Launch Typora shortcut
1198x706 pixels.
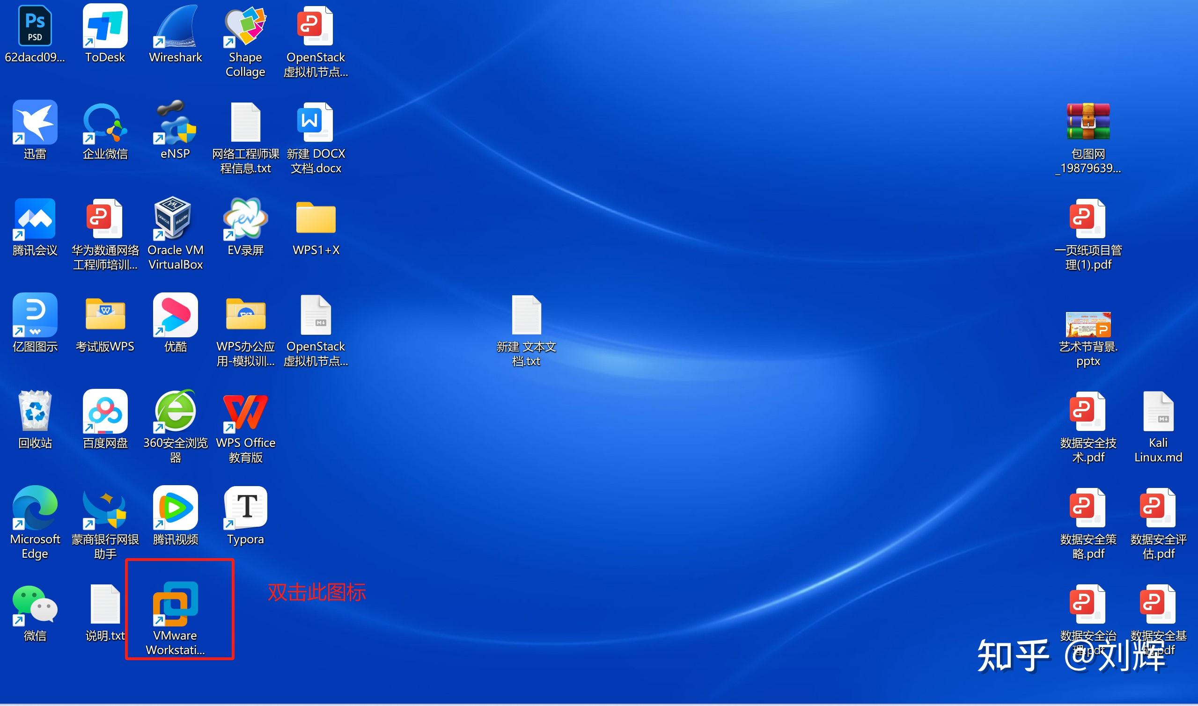245,508
